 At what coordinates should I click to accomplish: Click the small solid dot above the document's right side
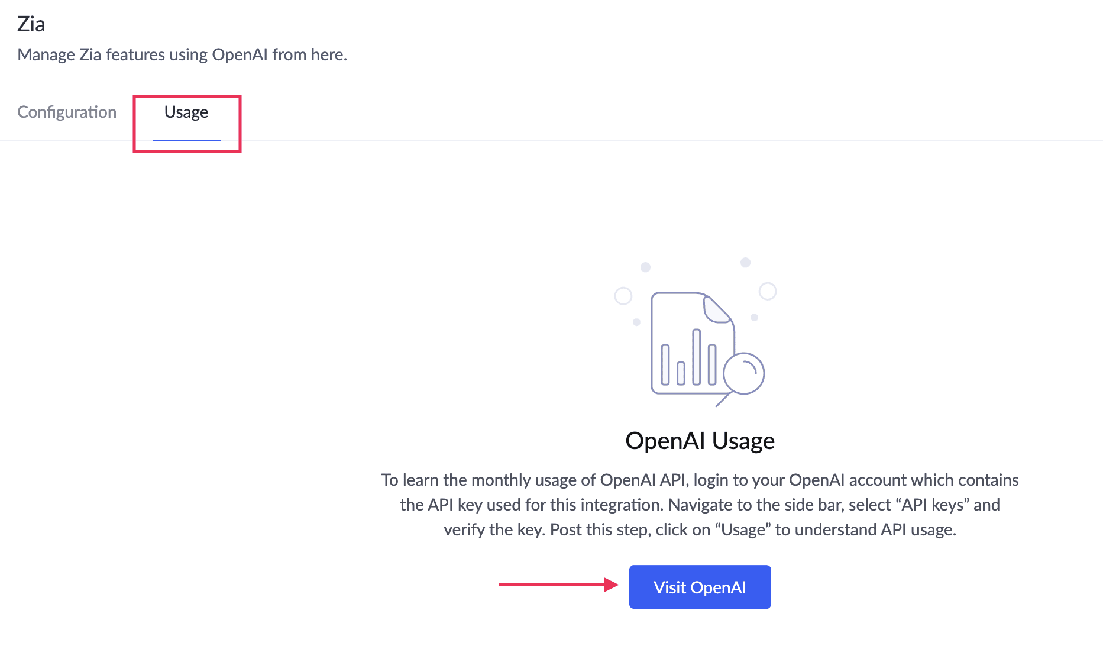tap(746, 263)
